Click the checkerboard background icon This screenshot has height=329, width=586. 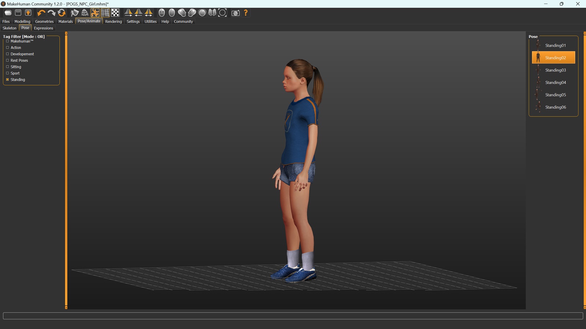point(115,13)
